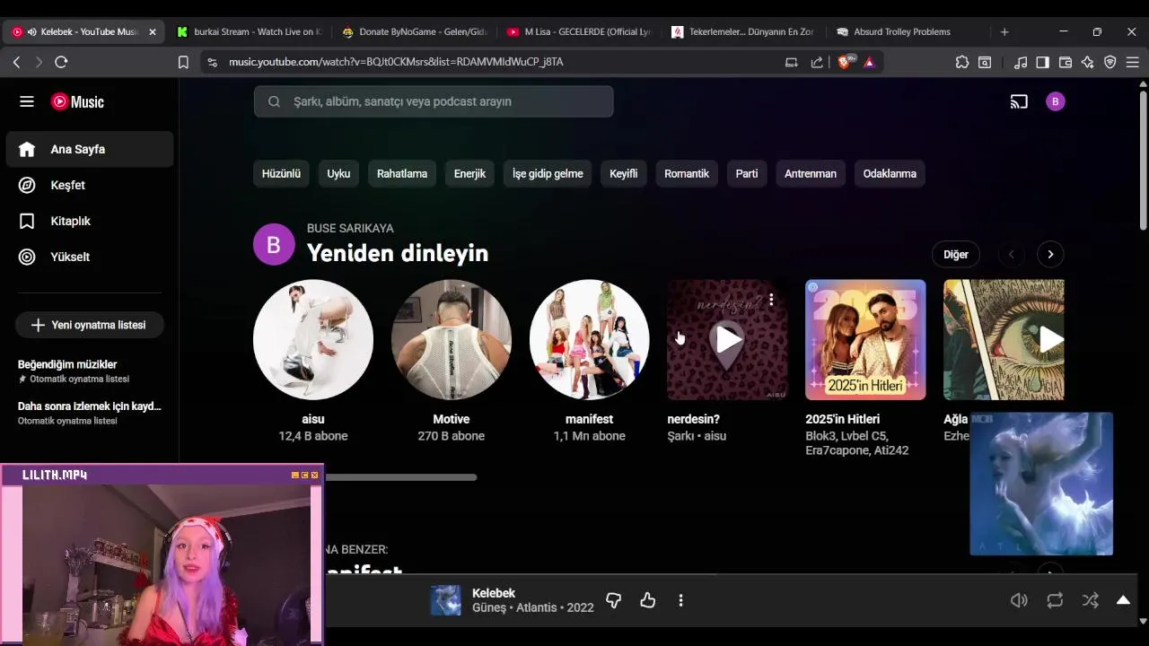This screenshot has width=1149, height=646.
Task: Dislike the song Kelebek
Action: [x=614, y=600]
